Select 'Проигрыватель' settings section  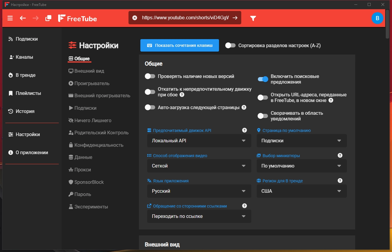[92, 84]
